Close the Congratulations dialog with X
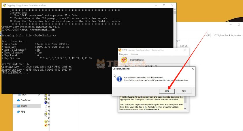The height and width of the screenshot is (131, 243). click(193, 69)
